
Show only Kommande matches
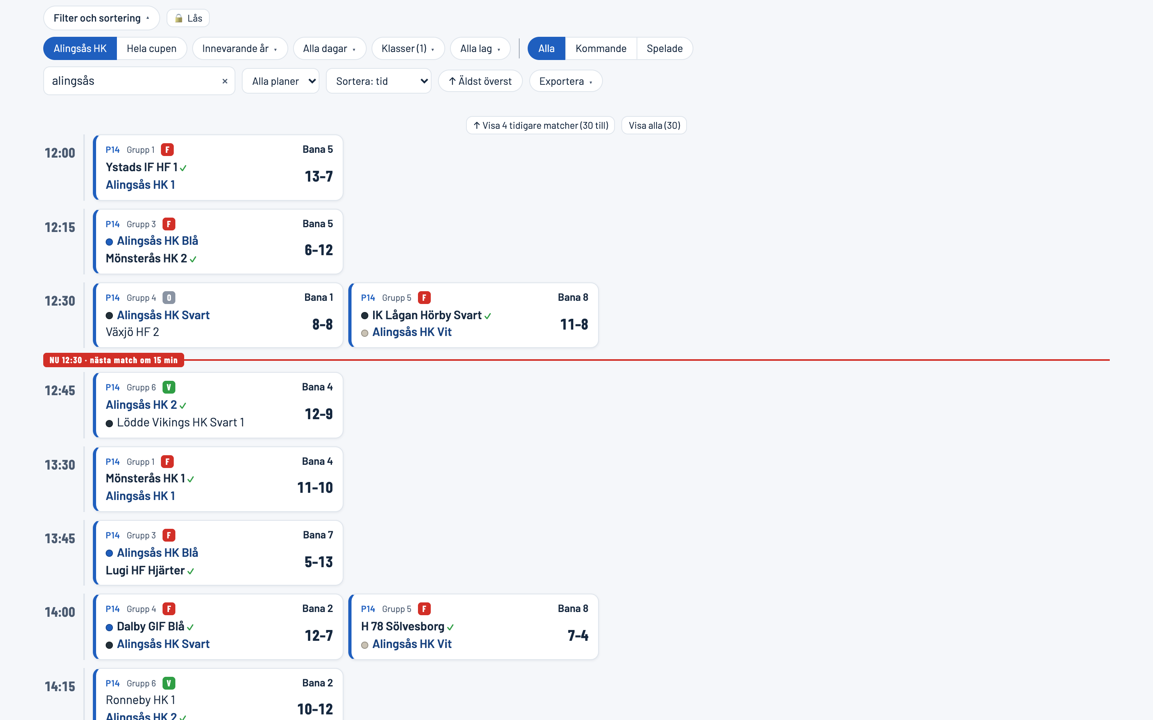pyautogui.click(x=601, y=48)
